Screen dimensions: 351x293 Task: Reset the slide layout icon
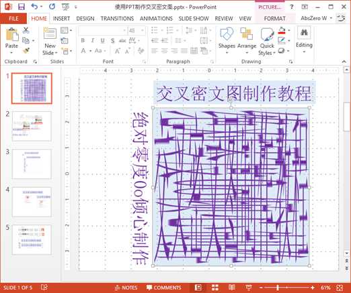point(65,41)
